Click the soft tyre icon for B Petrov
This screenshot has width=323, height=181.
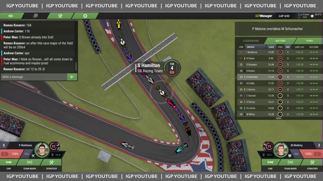click(x=280, y=102)
